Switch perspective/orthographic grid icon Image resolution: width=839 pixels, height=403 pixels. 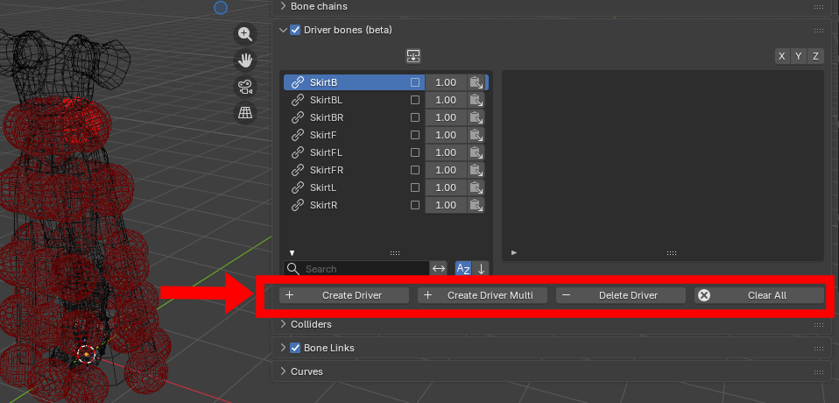[245, 113]
